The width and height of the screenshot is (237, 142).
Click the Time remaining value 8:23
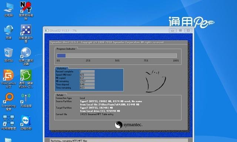(x=87, y=88)
